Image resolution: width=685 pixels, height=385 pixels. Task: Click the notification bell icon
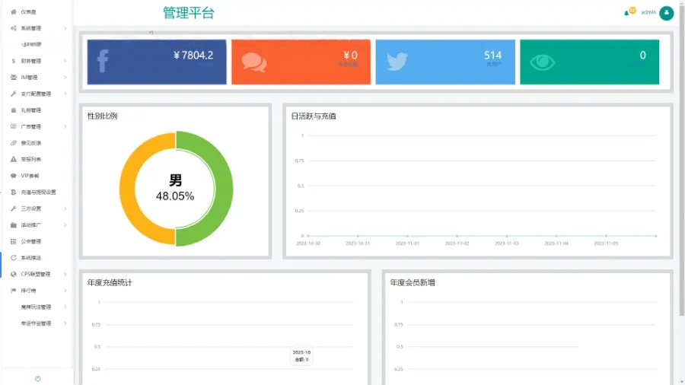coord(627,13)
